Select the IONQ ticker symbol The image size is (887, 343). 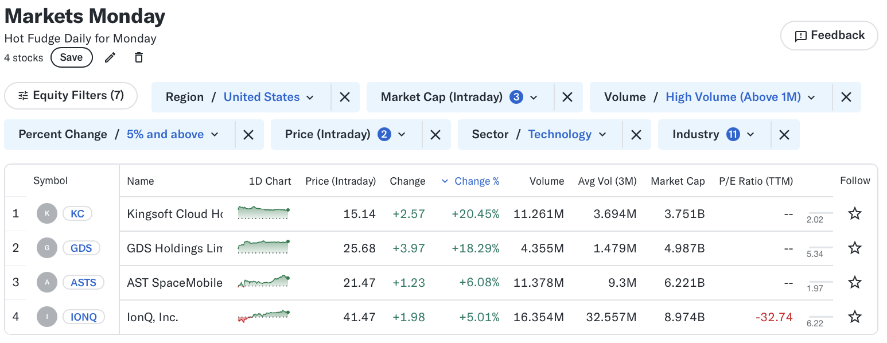tap(83, 317)
